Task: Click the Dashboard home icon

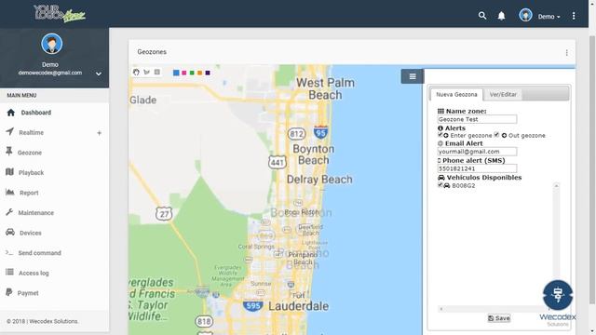Action: coord(10,113)
